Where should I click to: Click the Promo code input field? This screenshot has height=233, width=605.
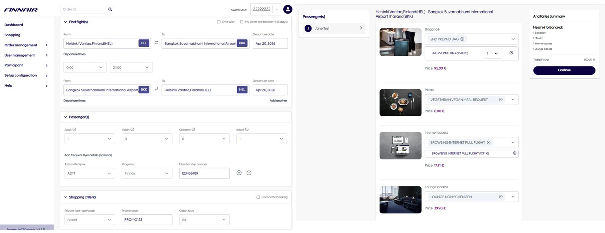click(147, 220)
